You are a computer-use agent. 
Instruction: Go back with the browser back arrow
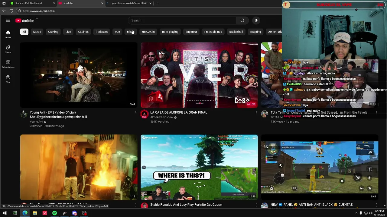[x=4, y=11]
